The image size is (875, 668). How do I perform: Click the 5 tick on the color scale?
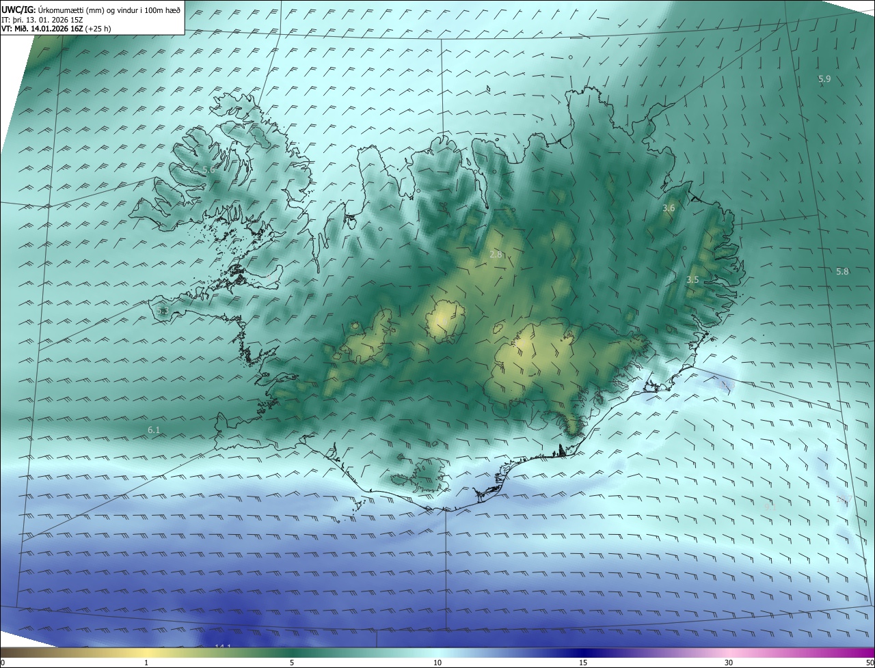[292, 663]
